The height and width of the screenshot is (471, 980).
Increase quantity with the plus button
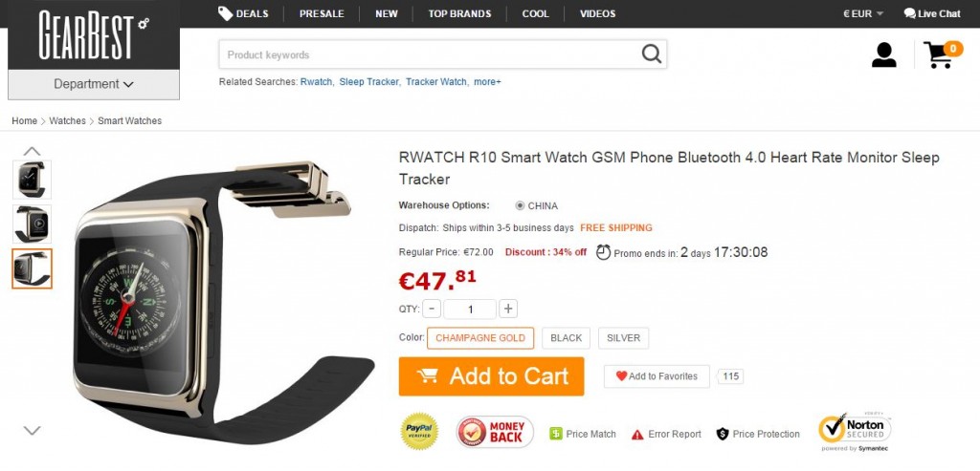coord(508,309)
